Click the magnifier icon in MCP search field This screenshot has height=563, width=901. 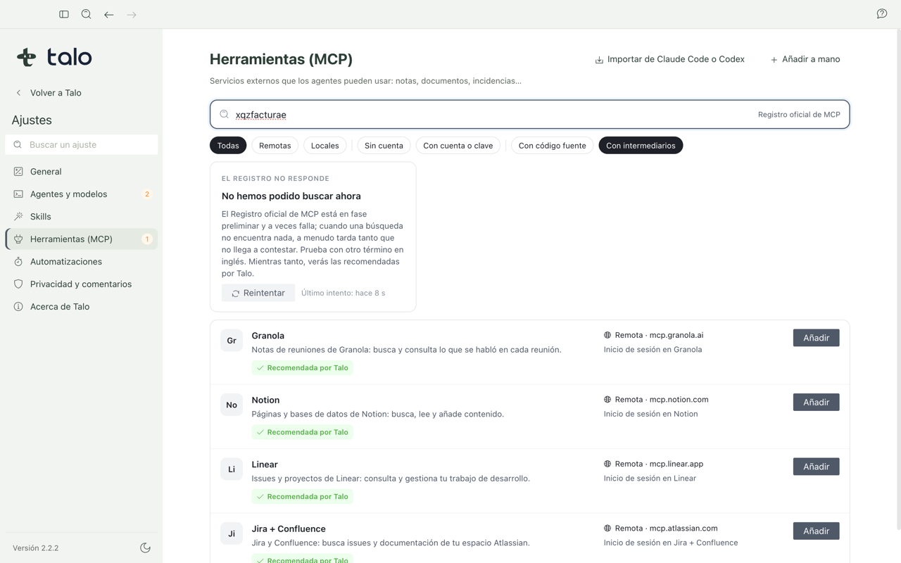[x=225, y=114]
